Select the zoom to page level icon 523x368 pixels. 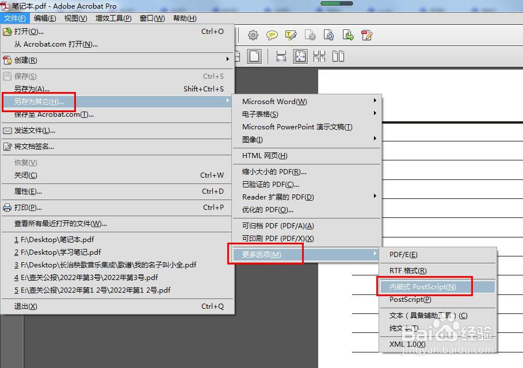coord(300,56)
